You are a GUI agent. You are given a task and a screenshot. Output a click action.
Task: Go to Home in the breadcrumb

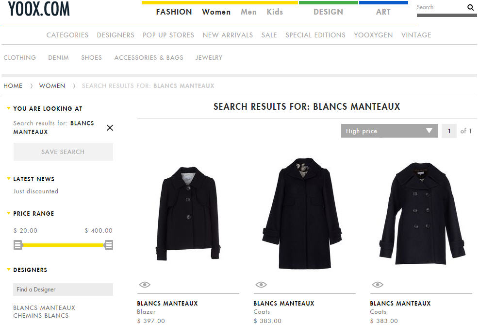click(x=13, y=86)
